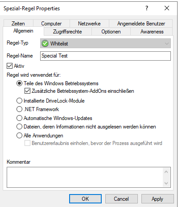Switch to the Awareness tab
This screenshot has width=178, height=207.
(152, 32)
